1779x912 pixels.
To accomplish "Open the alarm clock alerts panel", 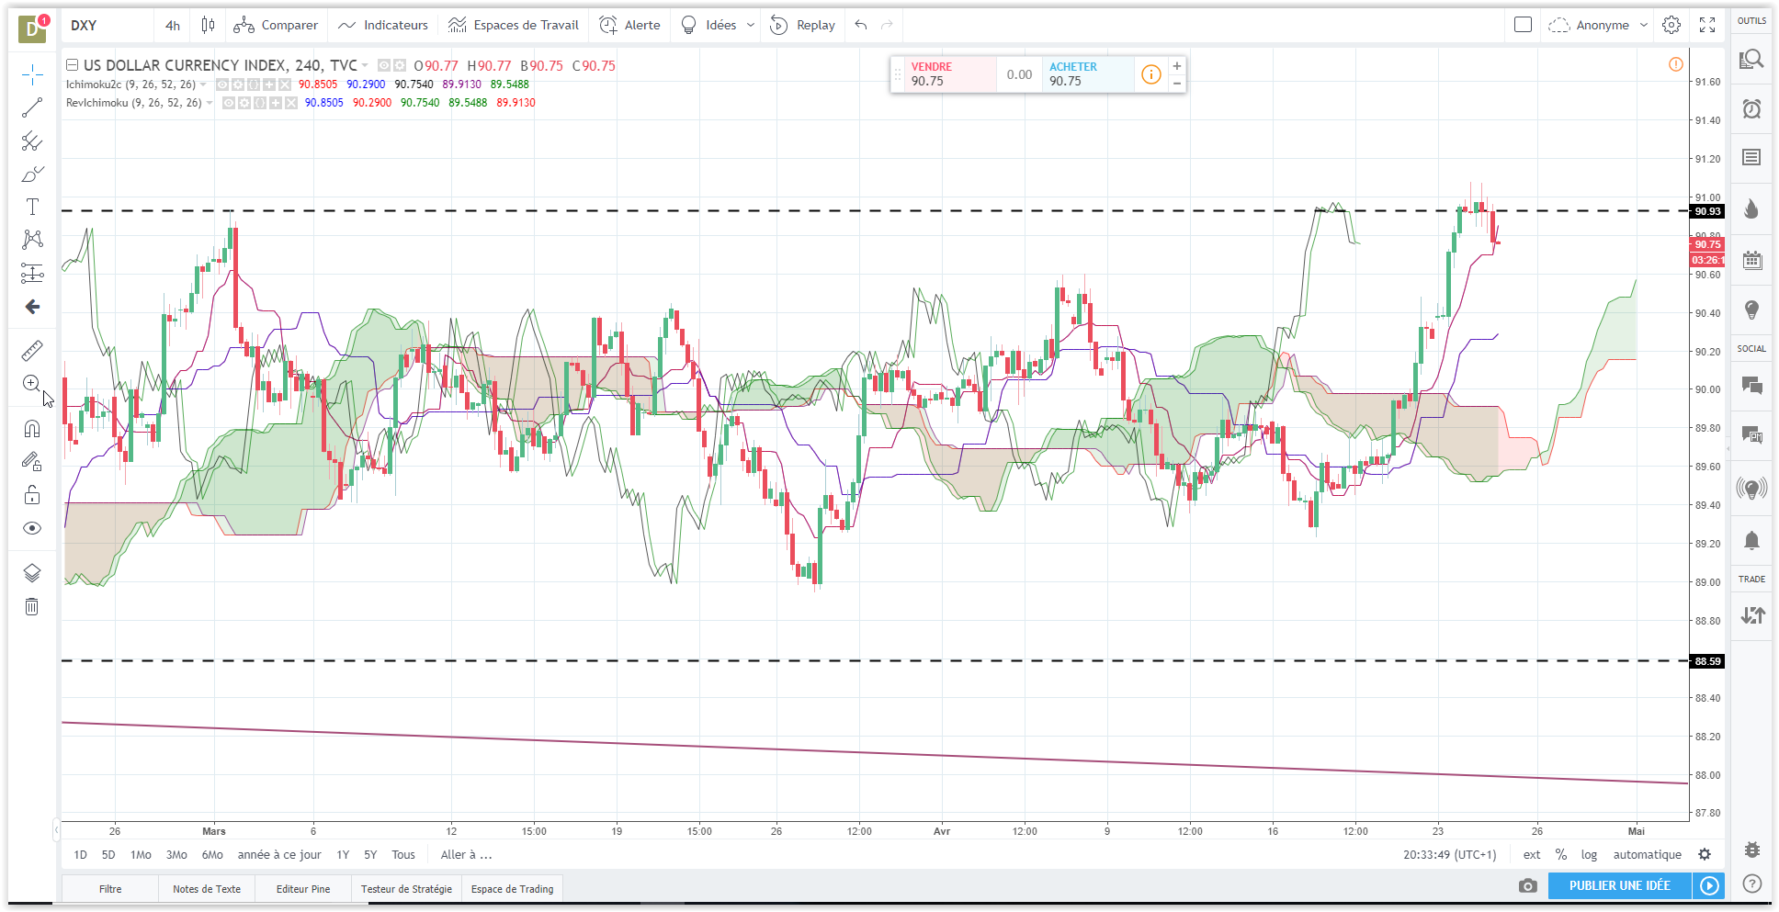I will [x=1751, y=108].
